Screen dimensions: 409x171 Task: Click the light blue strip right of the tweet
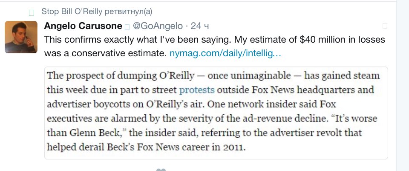[403, 85]
